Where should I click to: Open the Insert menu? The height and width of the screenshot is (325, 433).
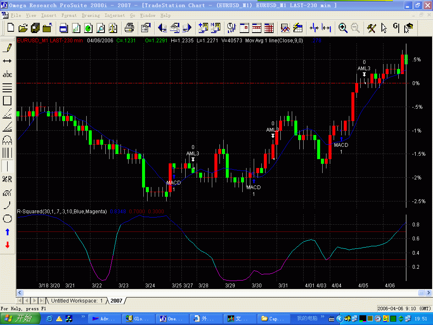pos(49,16)
